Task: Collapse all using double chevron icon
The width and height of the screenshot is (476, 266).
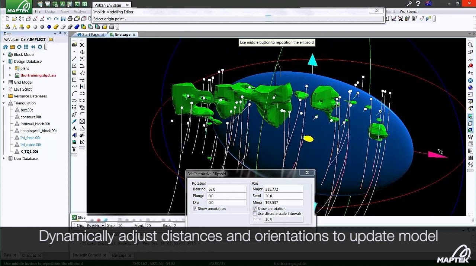Action: [x=33, y=47]
